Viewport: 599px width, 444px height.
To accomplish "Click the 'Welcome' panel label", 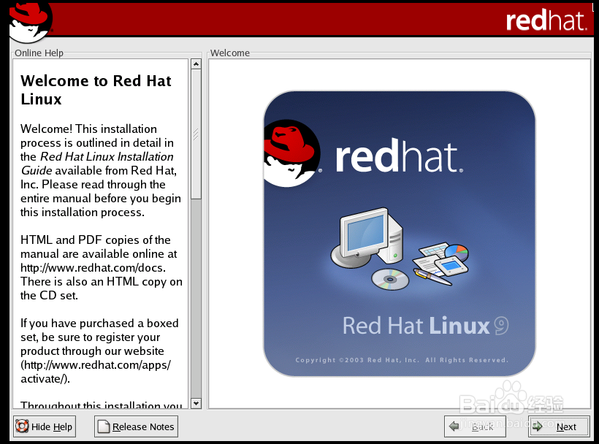I will click(x=230, y=53).
